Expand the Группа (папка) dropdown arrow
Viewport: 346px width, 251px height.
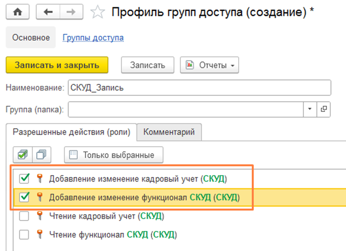coord(310,109)
